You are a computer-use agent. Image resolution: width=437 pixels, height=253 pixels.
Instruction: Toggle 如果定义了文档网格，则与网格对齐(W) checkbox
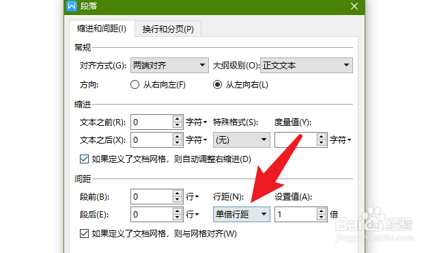pyautogui.click(x=84, y=233)
